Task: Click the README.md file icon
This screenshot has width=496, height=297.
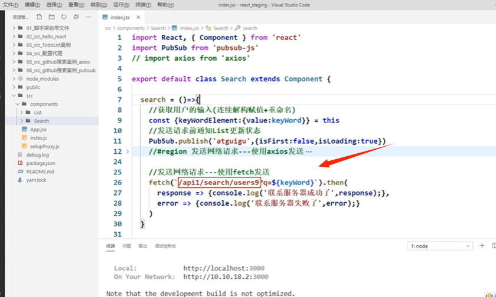Action: 21,171
